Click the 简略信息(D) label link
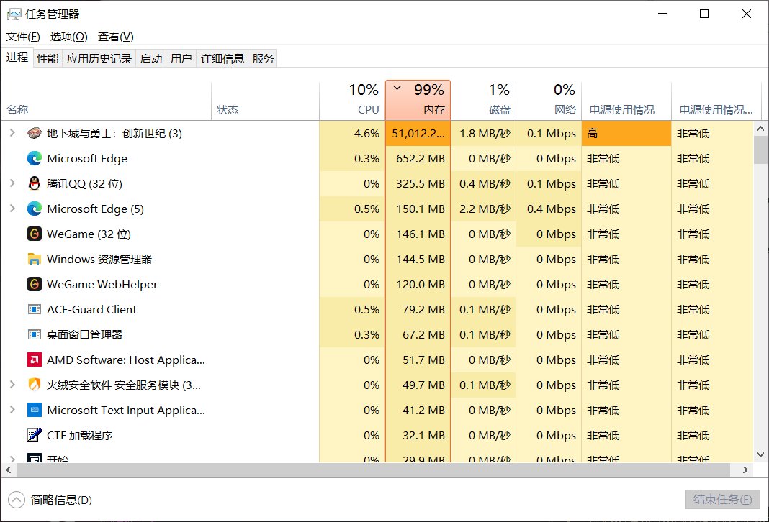Viewport: 769px width, 522px height. 61,500
